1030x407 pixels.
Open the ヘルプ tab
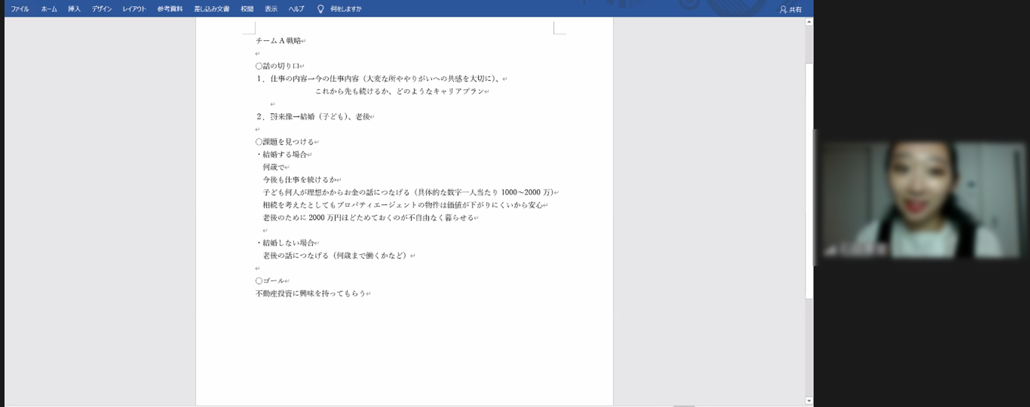[x=296, y=9]
